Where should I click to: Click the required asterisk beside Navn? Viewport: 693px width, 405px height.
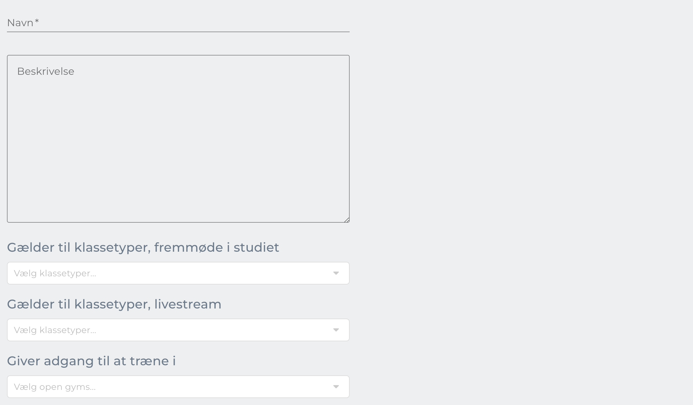coord(37,21)
